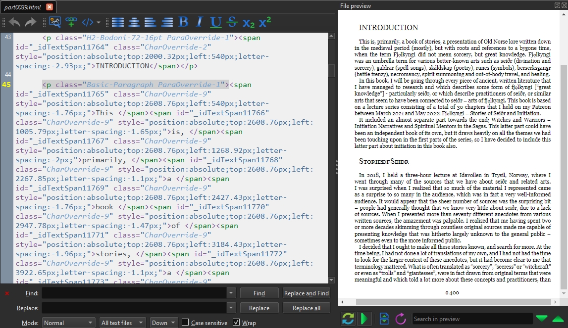Image resolution: width=568 pixels, height=328 pixels.
Task: Click the Replace button
Action: [x=259, y=308]
